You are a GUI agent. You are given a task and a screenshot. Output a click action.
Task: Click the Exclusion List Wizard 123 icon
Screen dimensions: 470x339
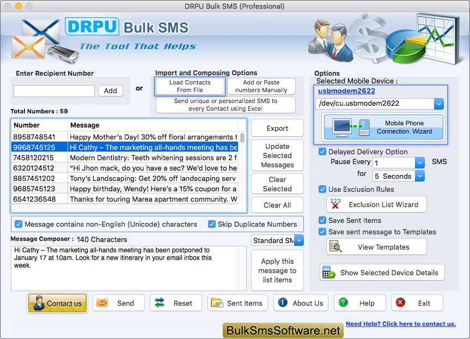(x=335, y=204)
